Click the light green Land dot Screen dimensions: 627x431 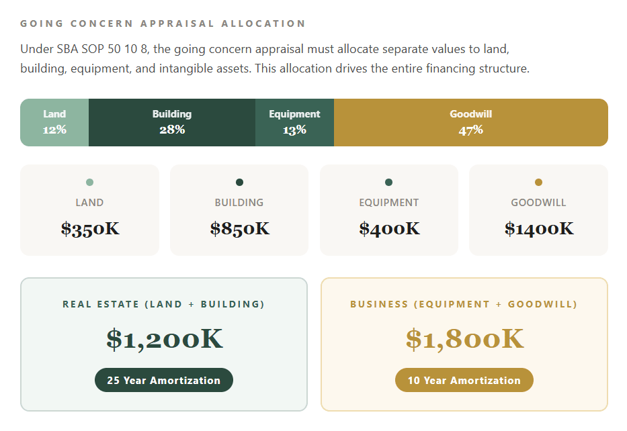tap(90, 183)
